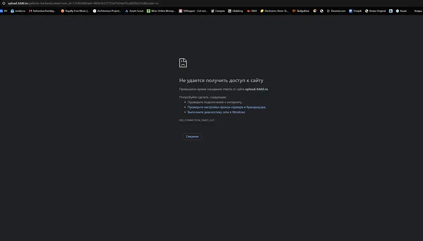Screen dimensions: 423x241
Task: Open the Electronics Store bookmark
Action: point(274,11)
